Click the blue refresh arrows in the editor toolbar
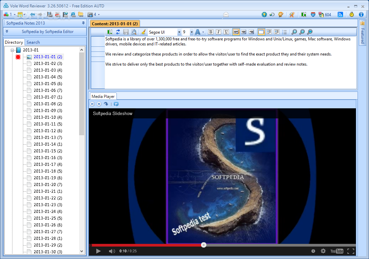This screenshot has height=259, width=369. pos(118,32)
